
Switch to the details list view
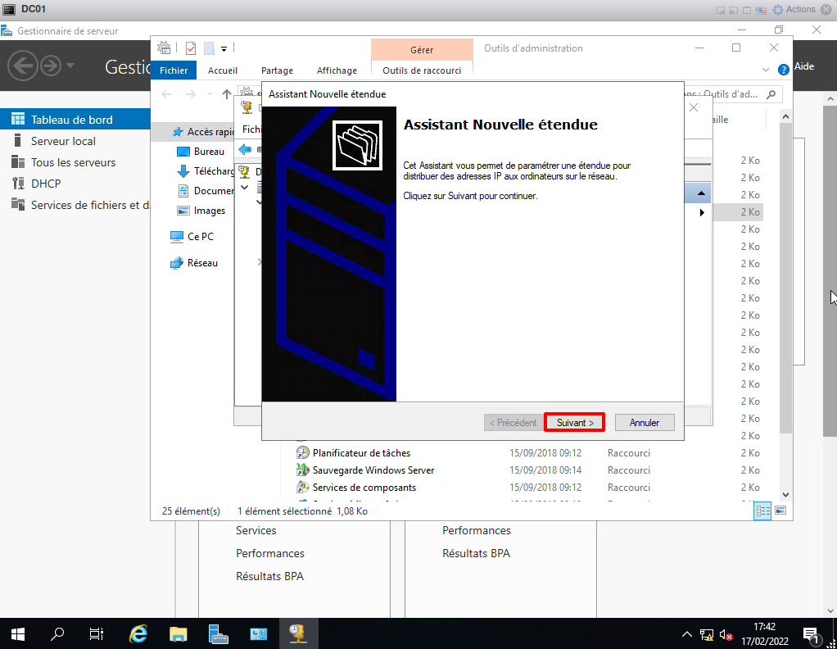763,511
